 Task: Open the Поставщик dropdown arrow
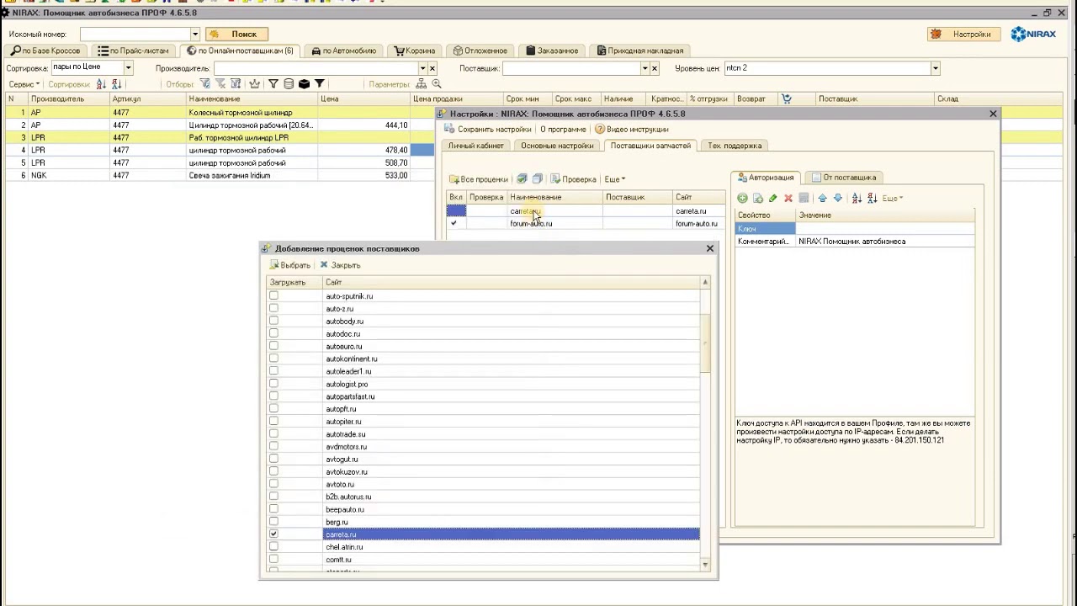(645, 68)
